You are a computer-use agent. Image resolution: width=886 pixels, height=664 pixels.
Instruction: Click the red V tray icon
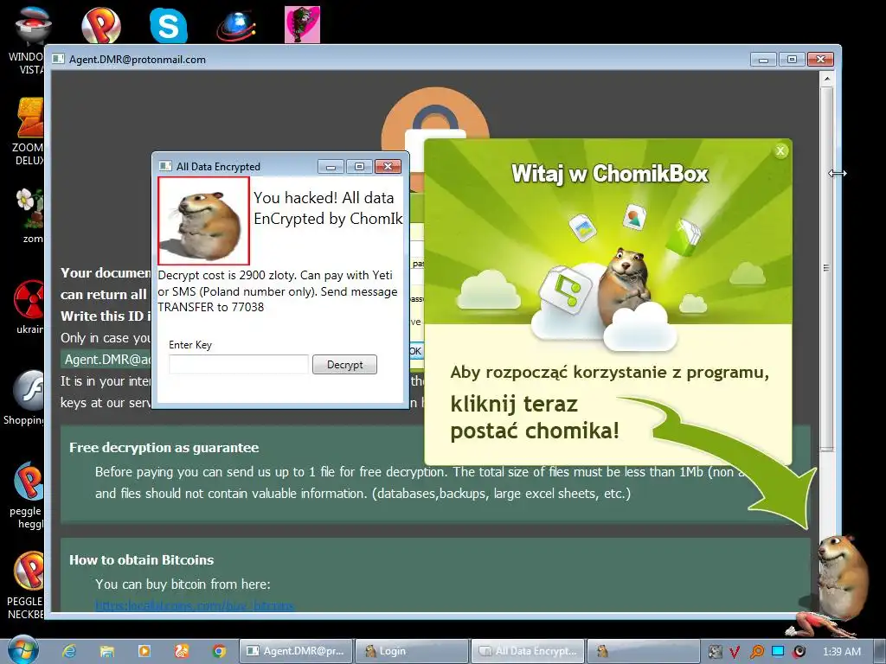735,652
